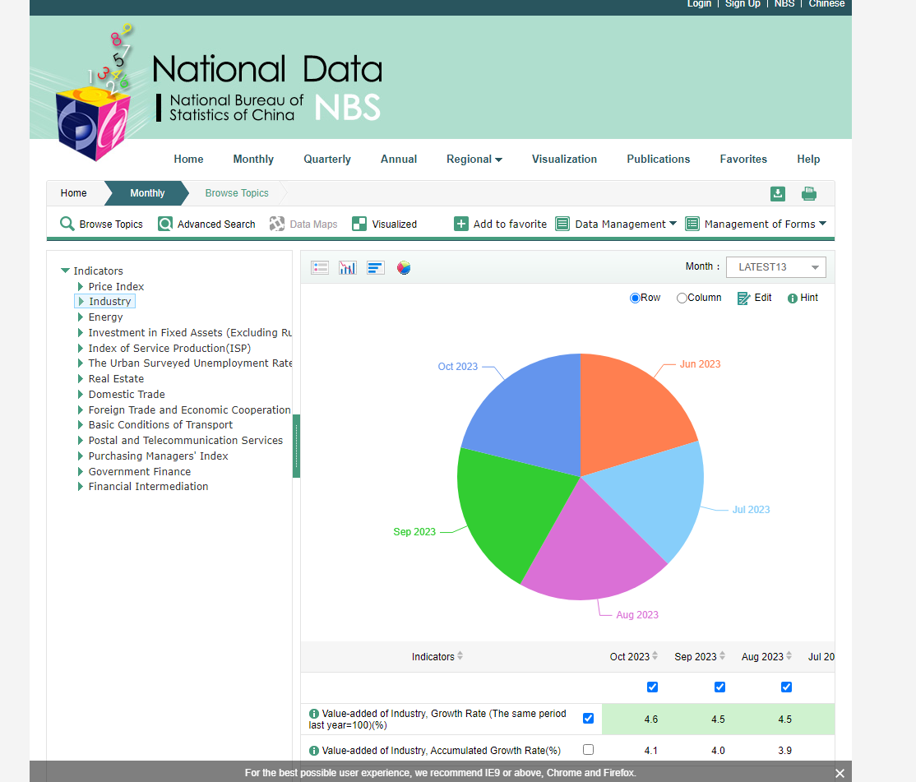This screenshot has height=782, width=916.
Task: Go to the Visualization menu
Action: point(564,159)
